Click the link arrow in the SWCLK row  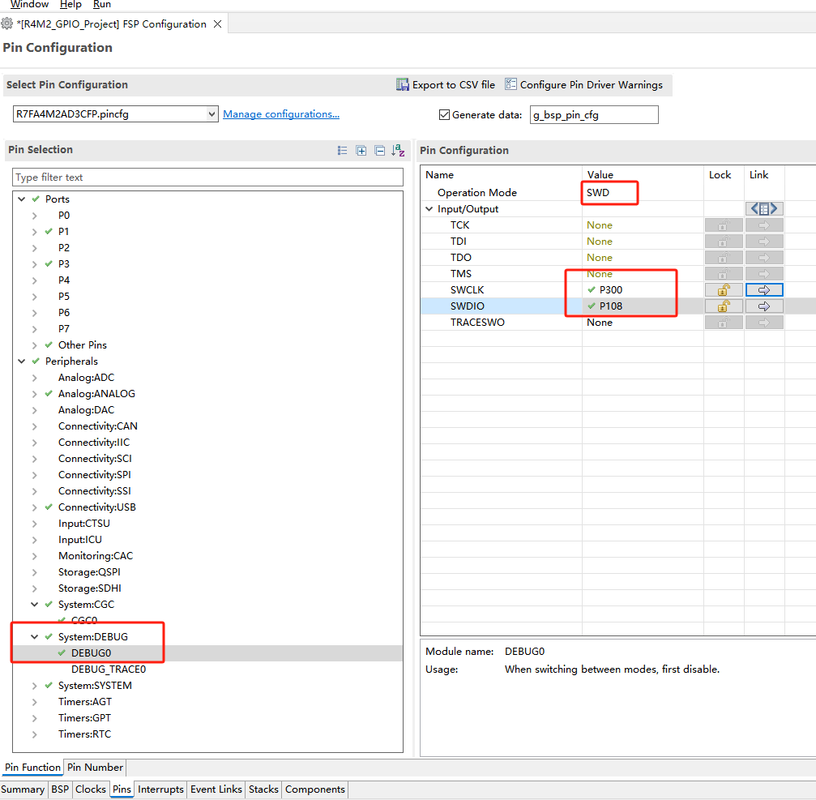click(764, 290)
